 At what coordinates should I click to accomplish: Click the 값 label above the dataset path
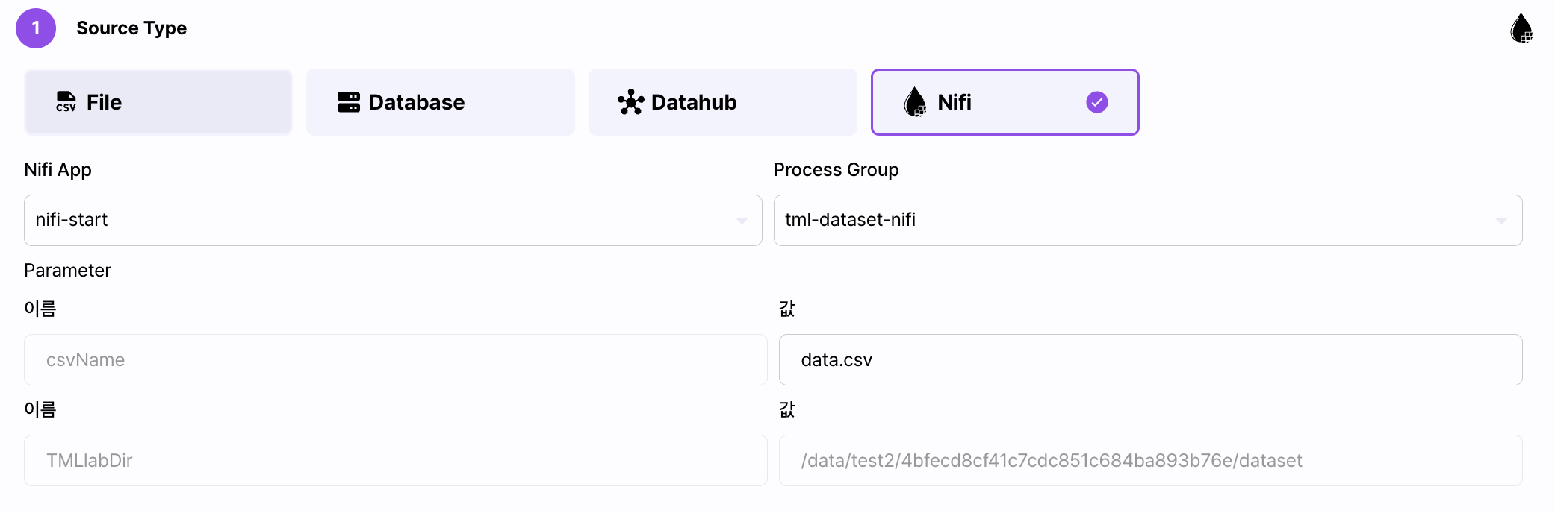(x=787, y=409)
